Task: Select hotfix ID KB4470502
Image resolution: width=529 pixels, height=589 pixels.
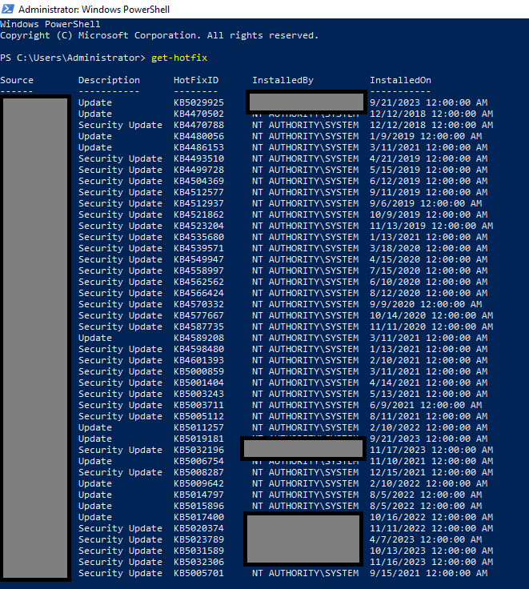Action: point(198,114)
